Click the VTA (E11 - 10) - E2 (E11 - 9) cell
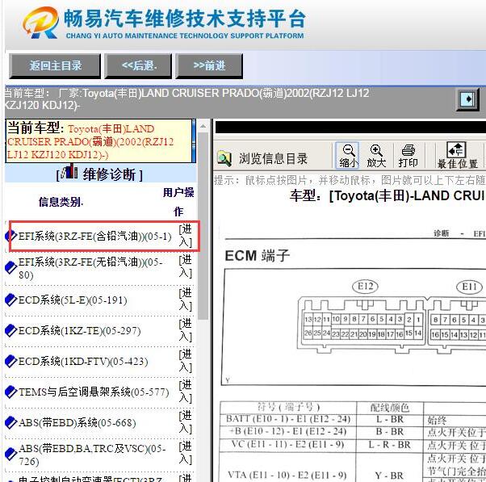Viewport: 486px width, 482px height. point(288,475)
